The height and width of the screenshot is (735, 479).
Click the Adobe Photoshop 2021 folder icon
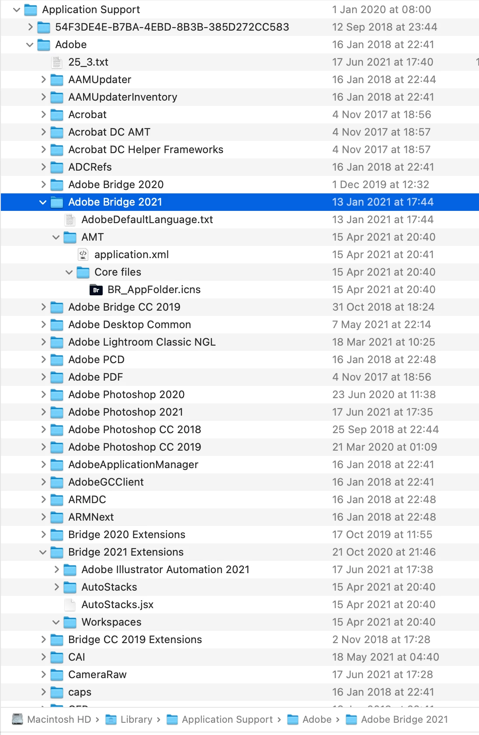click(x=57, y=412)
